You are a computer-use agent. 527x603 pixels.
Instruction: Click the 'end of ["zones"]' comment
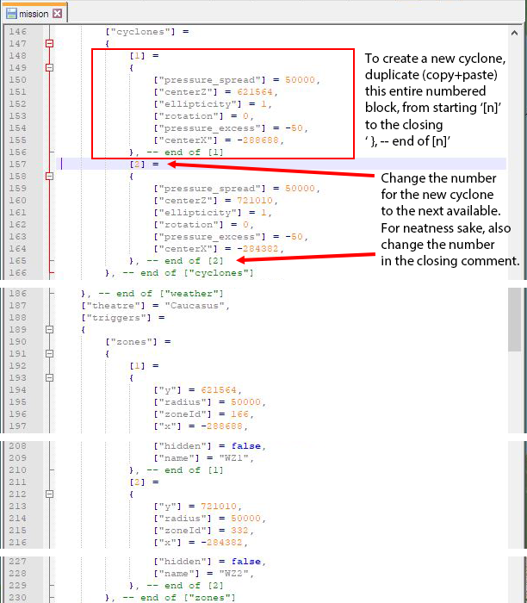(x=188, y=598)
